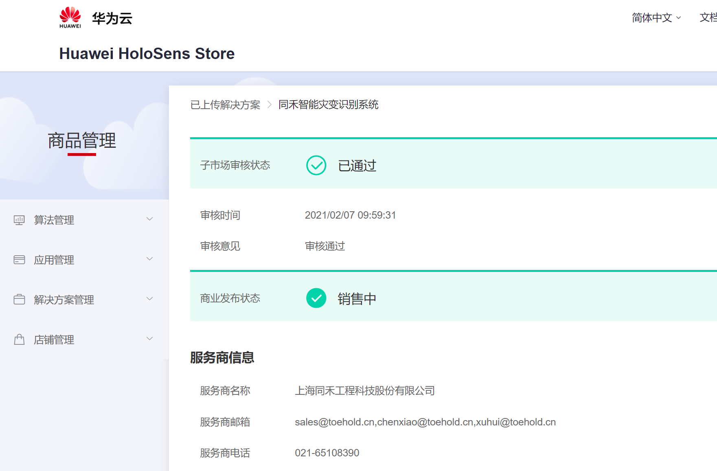Click the solution management briefcase icon
Viewport: 717px width, 471px height.
pyautogui.click(x=19, y=300)
